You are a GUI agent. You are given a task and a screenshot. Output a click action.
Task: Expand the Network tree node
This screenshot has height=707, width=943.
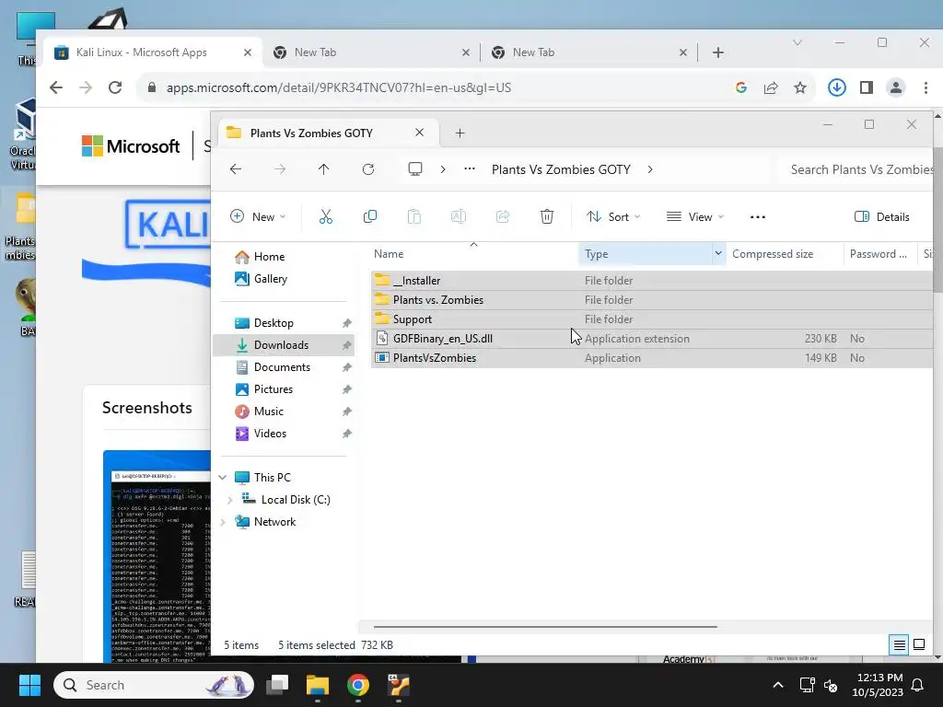(223, 522)
